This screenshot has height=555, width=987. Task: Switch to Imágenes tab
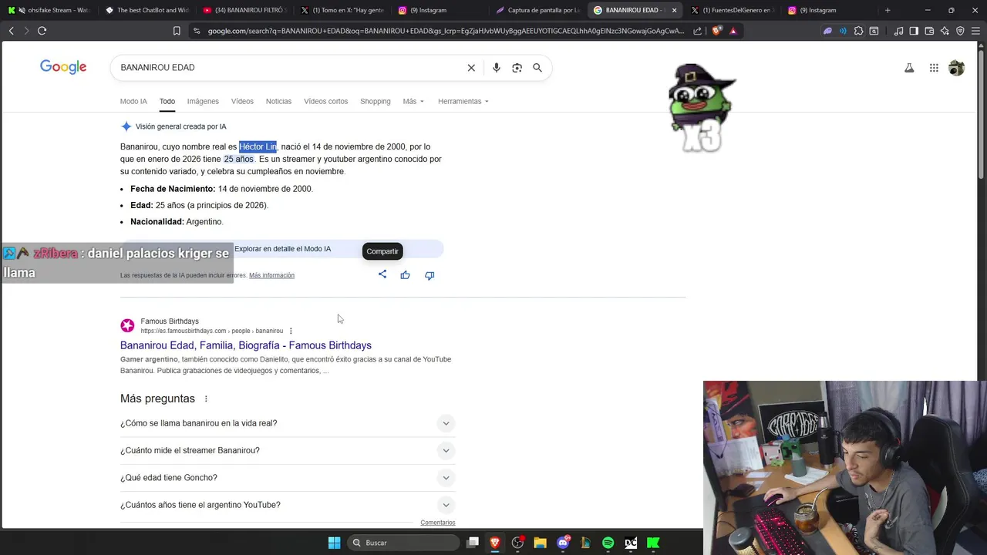click(203, 101)
